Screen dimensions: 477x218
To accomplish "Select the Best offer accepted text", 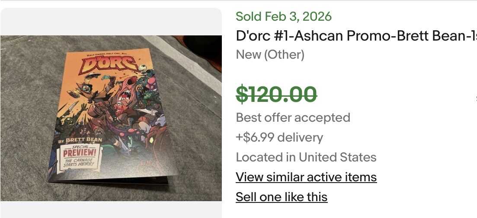I will pos(293,117).
